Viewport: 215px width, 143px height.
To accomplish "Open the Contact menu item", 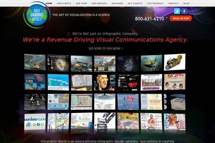I will pyautogui.click(x=173, y=3).
